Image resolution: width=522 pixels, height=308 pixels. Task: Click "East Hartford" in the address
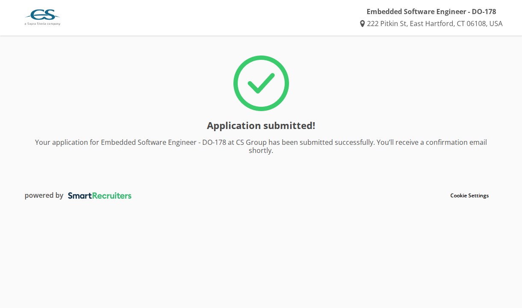(432, 23)
